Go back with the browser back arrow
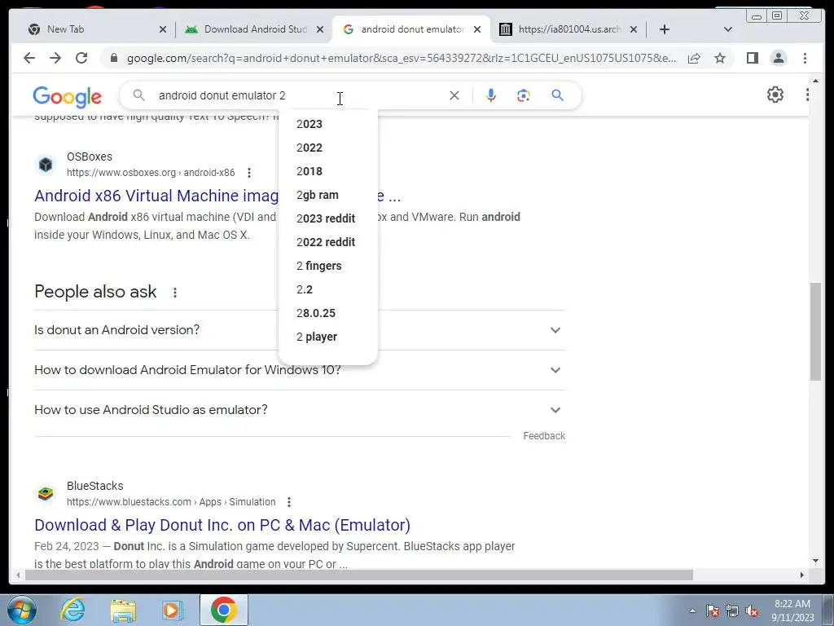The image size is (834, 626). pos(29,58)
